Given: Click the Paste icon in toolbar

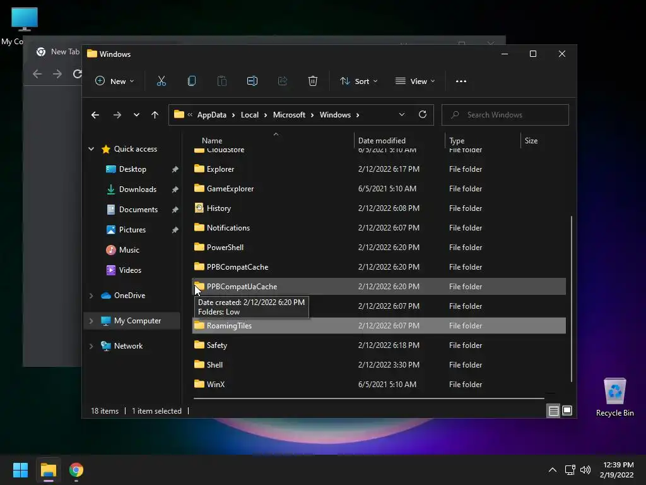Looking at the screenshot, I should pos(221,81).
